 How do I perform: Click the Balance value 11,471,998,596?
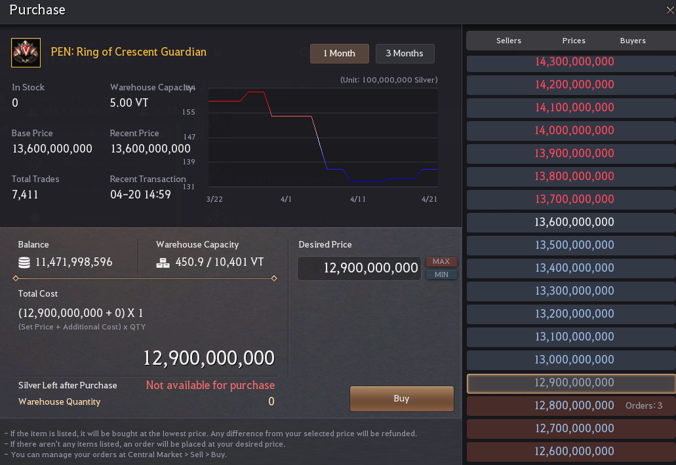pos(73,262)
